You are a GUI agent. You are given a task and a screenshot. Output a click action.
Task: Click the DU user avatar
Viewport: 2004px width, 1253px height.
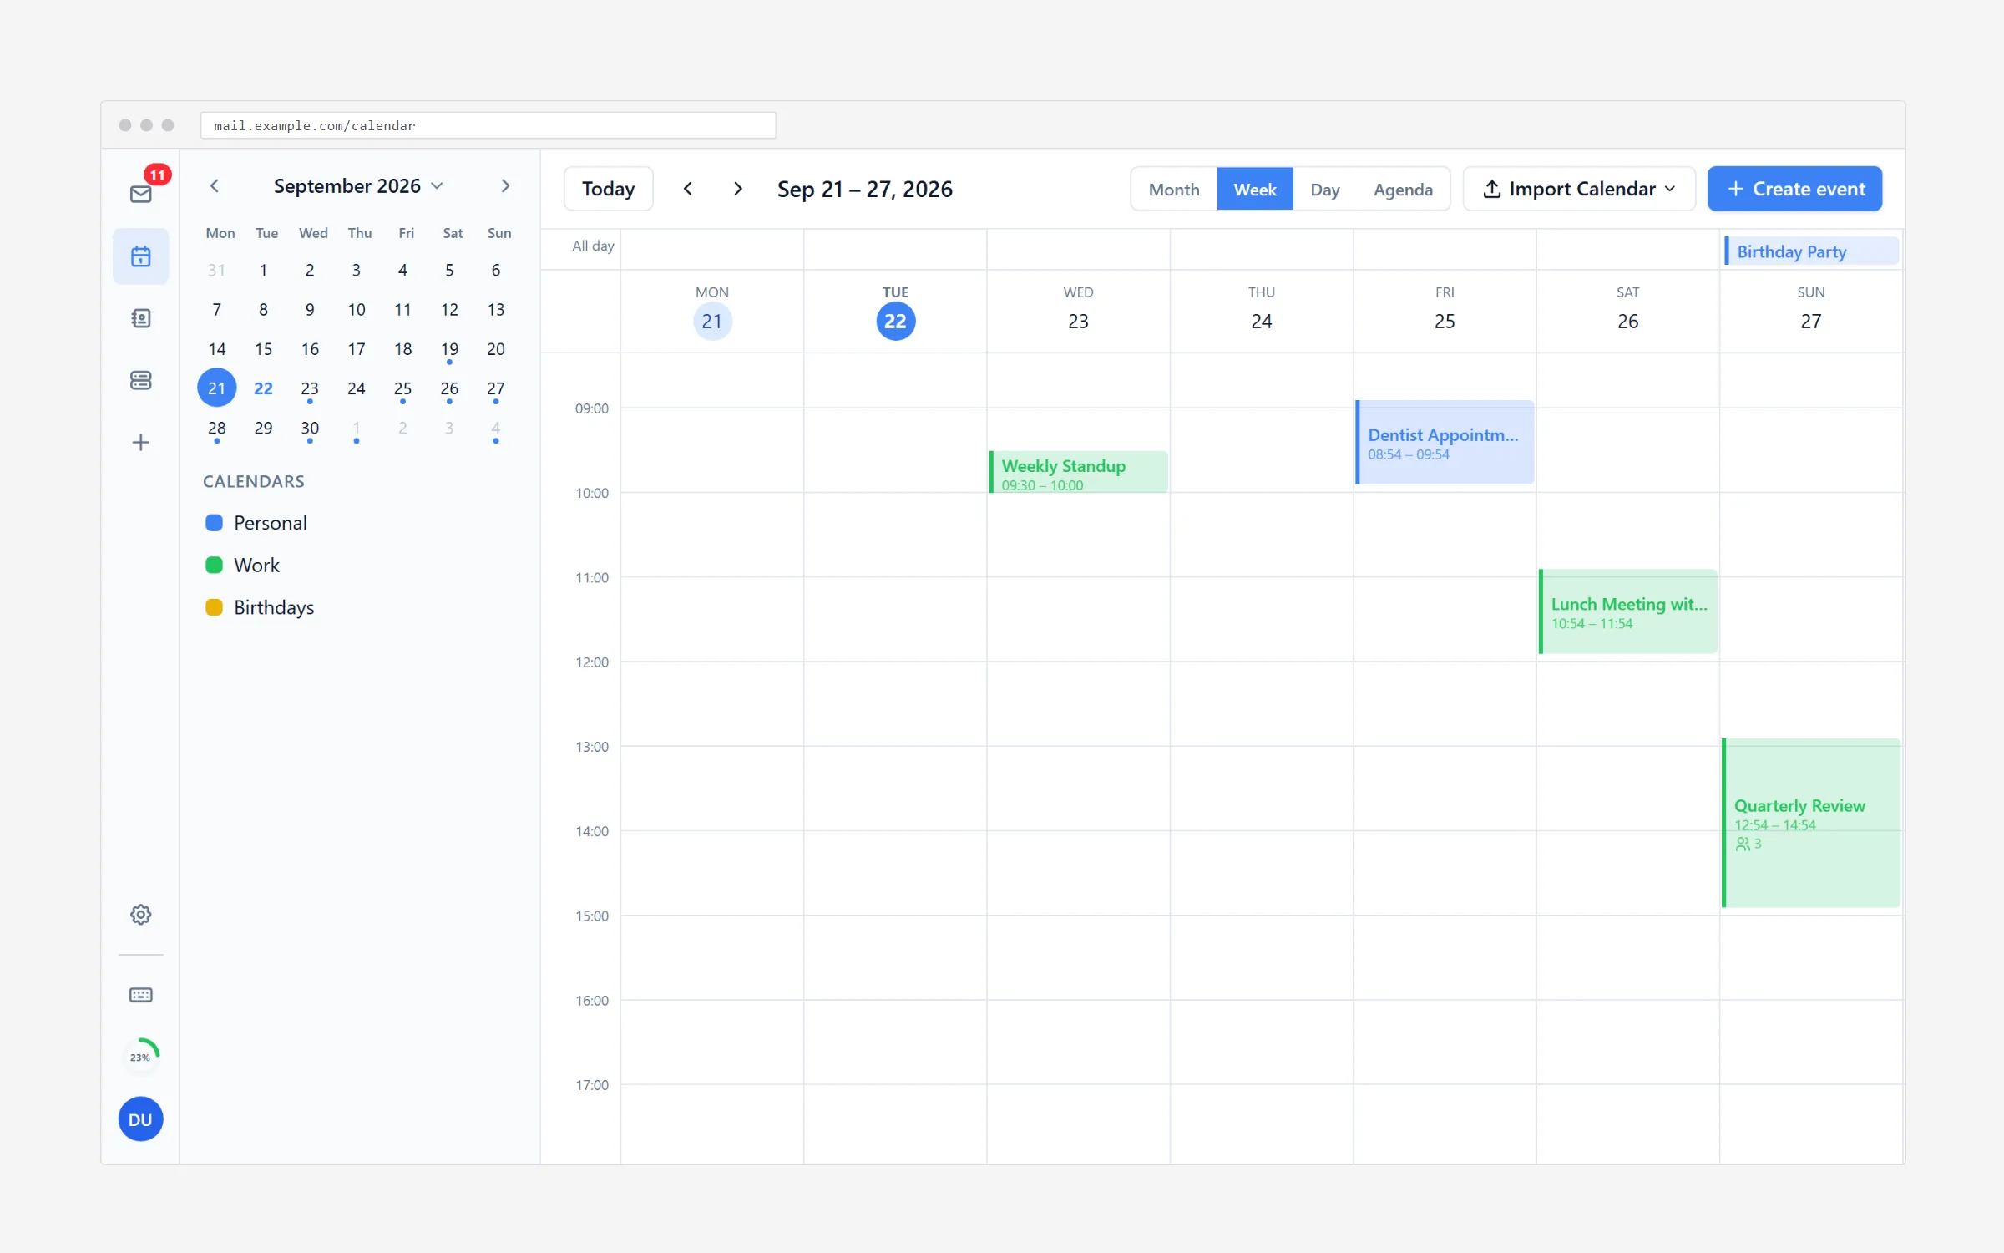point(140,1119)
